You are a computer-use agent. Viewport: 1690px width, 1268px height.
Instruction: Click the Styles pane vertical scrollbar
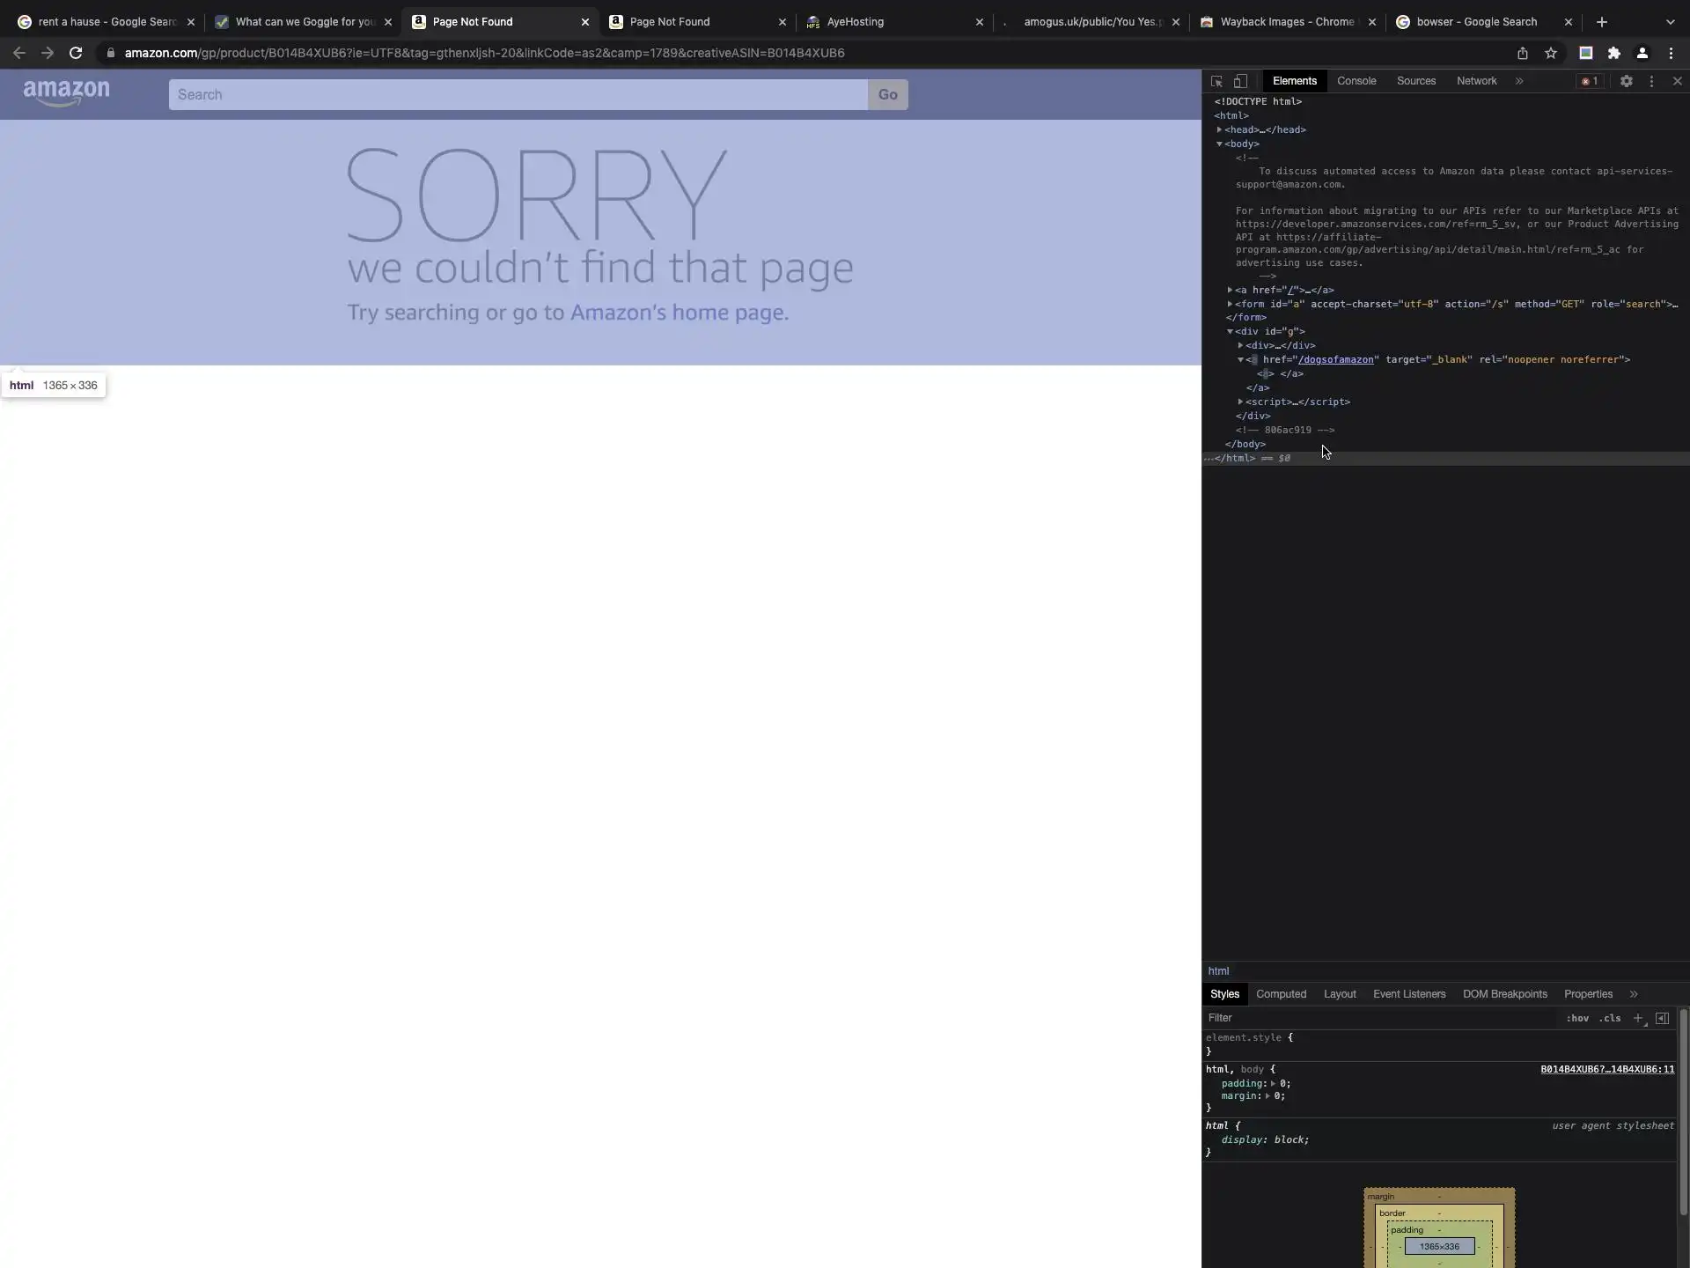[x=1683, y=1109]
